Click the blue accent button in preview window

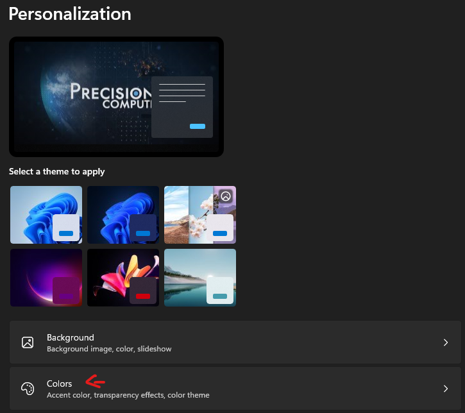click(198, 126)
